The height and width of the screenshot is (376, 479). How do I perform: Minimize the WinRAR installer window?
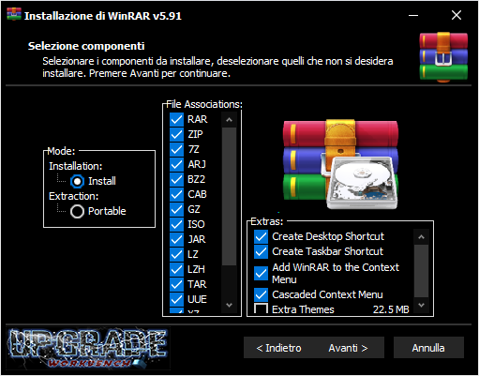coord(413,15)
